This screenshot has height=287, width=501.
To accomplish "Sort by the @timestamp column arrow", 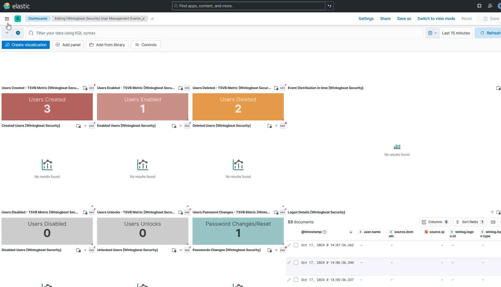I will (x=351, y=232).
